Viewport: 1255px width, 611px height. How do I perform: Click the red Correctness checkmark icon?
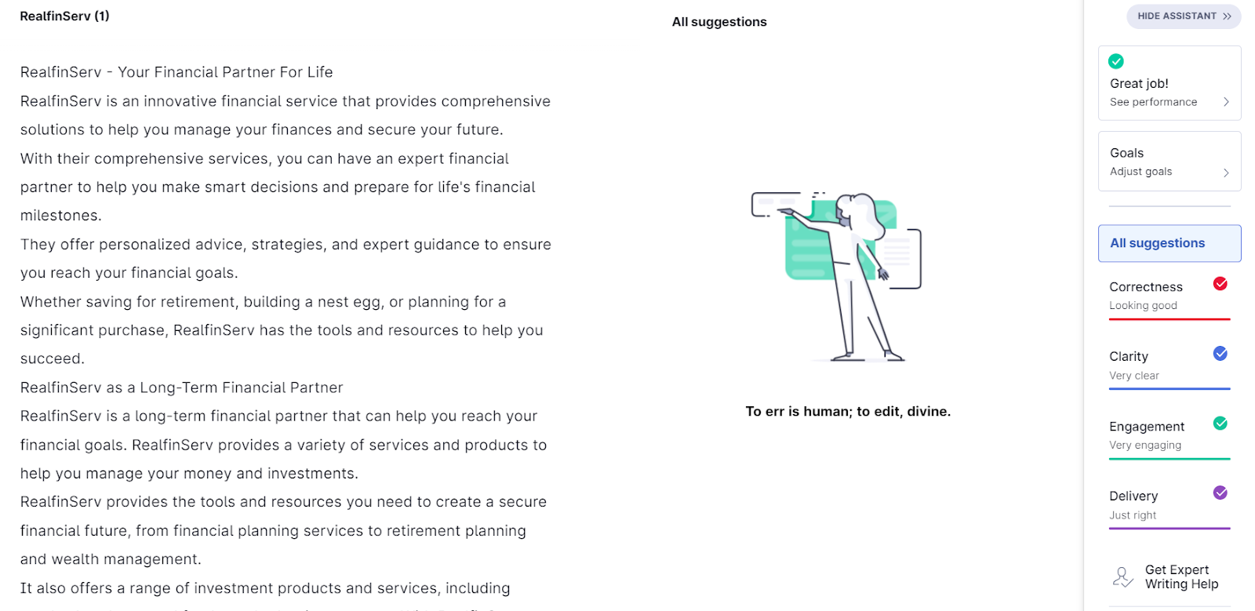pyautogui.click(x=1220, y=284)
